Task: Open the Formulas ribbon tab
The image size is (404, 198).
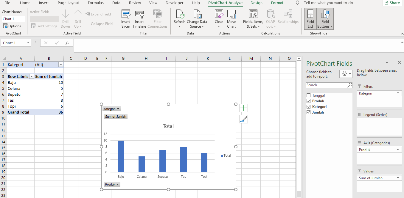Action: pyautogui.click(x=96, y=3)
